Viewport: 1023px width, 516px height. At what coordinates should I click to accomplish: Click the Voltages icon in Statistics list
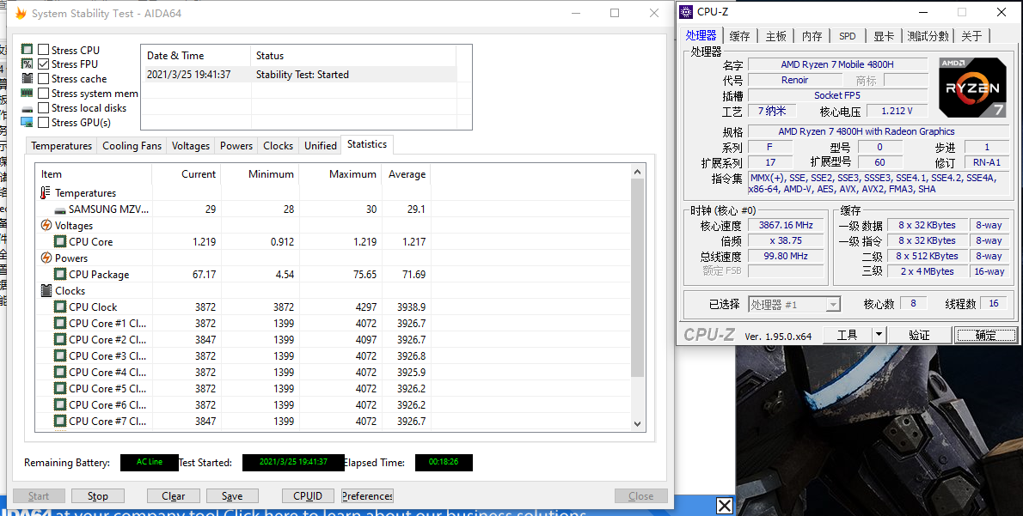coord(45,225)
